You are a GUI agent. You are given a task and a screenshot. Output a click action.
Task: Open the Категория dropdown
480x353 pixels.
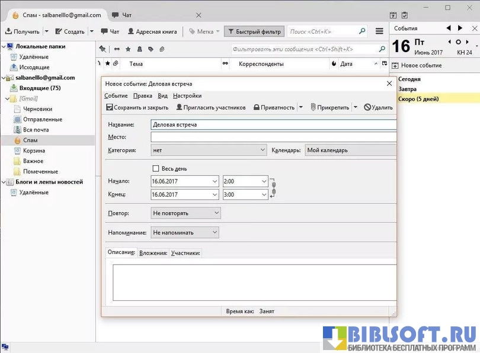pyautogui.click(x=209, y=150)
